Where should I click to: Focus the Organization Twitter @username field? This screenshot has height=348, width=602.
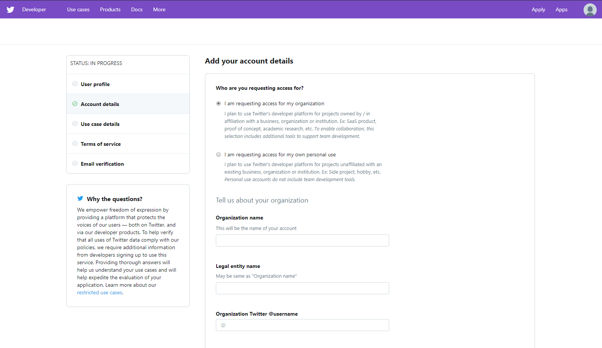(x=303, y=325)
